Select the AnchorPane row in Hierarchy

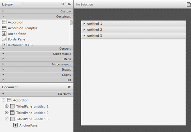(x=37, y=125)
